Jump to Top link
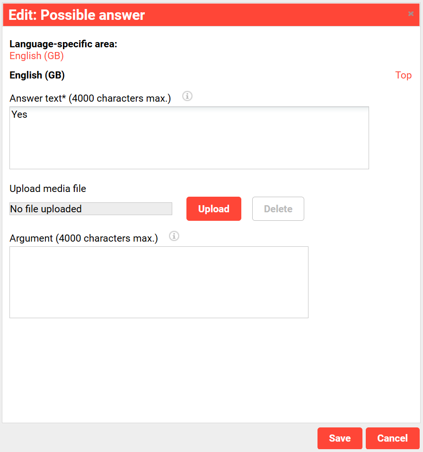 (404, 75)
